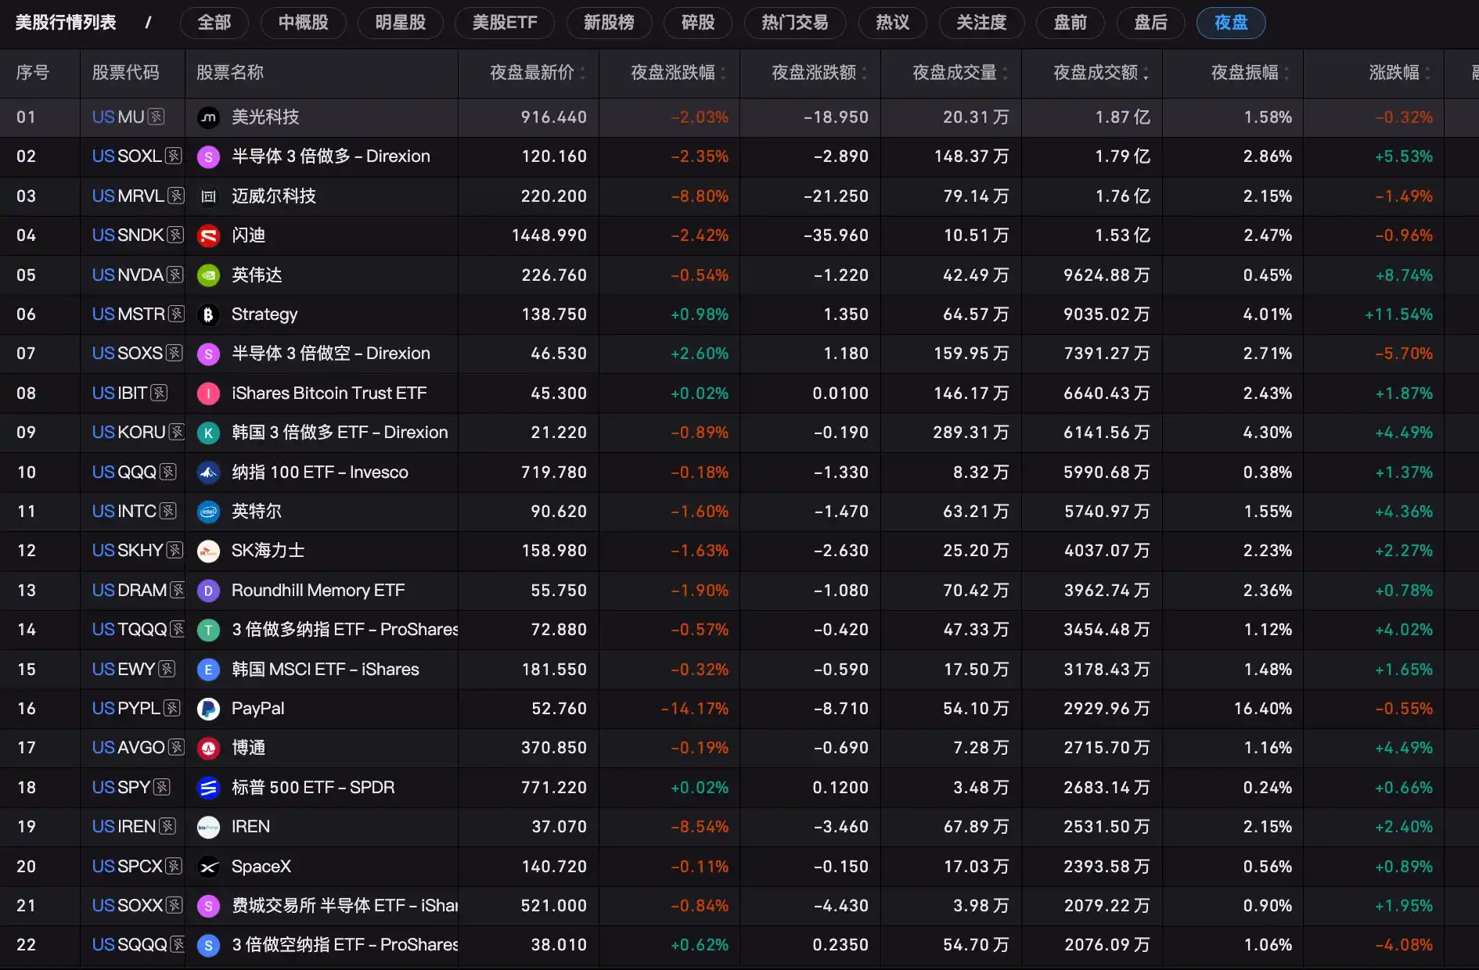The height and width of the screenshot is (970, 1479).
Task: Switch to the 新股榜 tab
Action: click(x=609, y=23)
